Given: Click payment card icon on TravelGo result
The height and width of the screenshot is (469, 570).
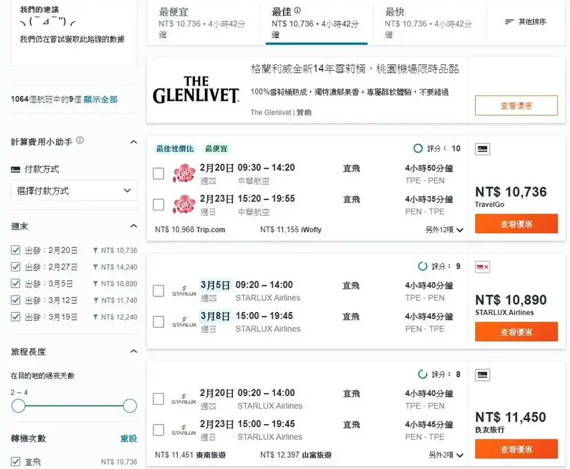Looking at the screenshot, I should point(482,149).
